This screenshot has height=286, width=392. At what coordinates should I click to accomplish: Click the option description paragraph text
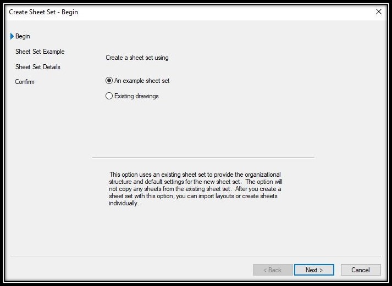click(196, 189)
